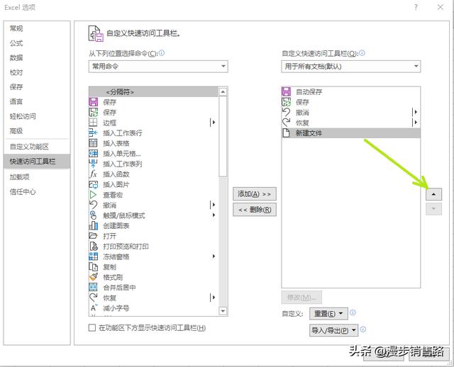Open the 自定义功能区 options category
Screen dimensions: 454x367
(x=37, y=147)
